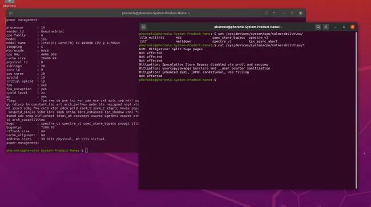
Task: Click the 'bugs' line in background terminal
Action: pyautogui.click(x=72, y=124)
